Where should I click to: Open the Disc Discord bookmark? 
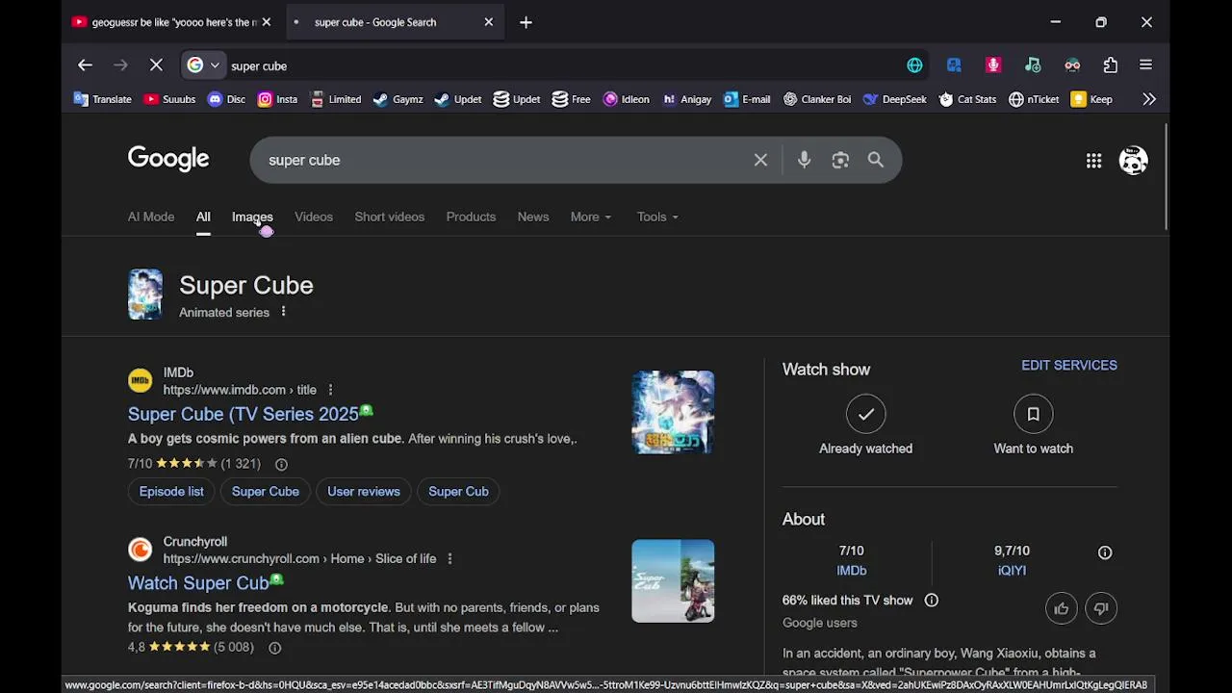coord(226,99)
